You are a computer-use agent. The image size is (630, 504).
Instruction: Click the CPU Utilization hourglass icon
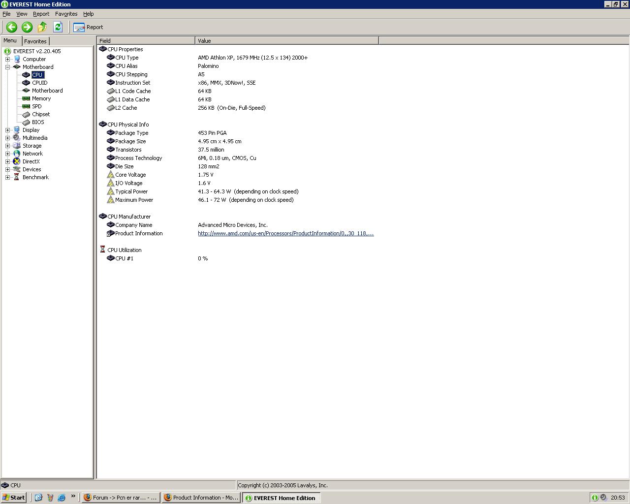coord(102,250)
